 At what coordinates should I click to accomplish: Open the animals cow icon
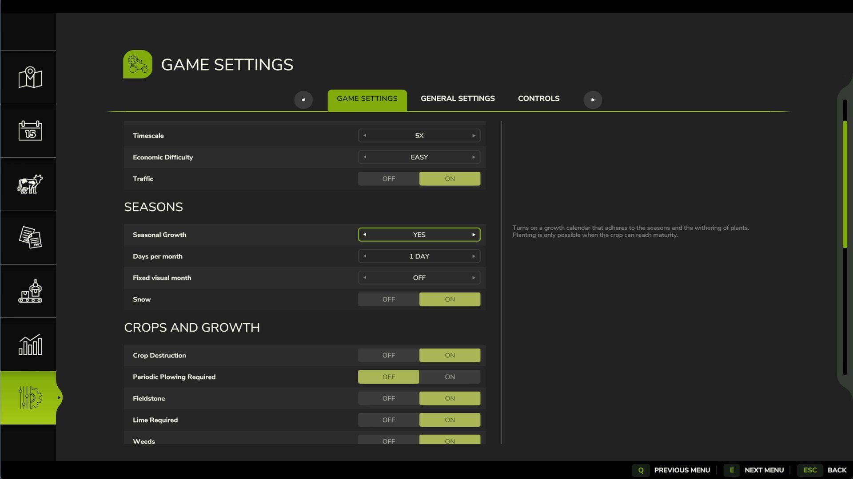30,184
